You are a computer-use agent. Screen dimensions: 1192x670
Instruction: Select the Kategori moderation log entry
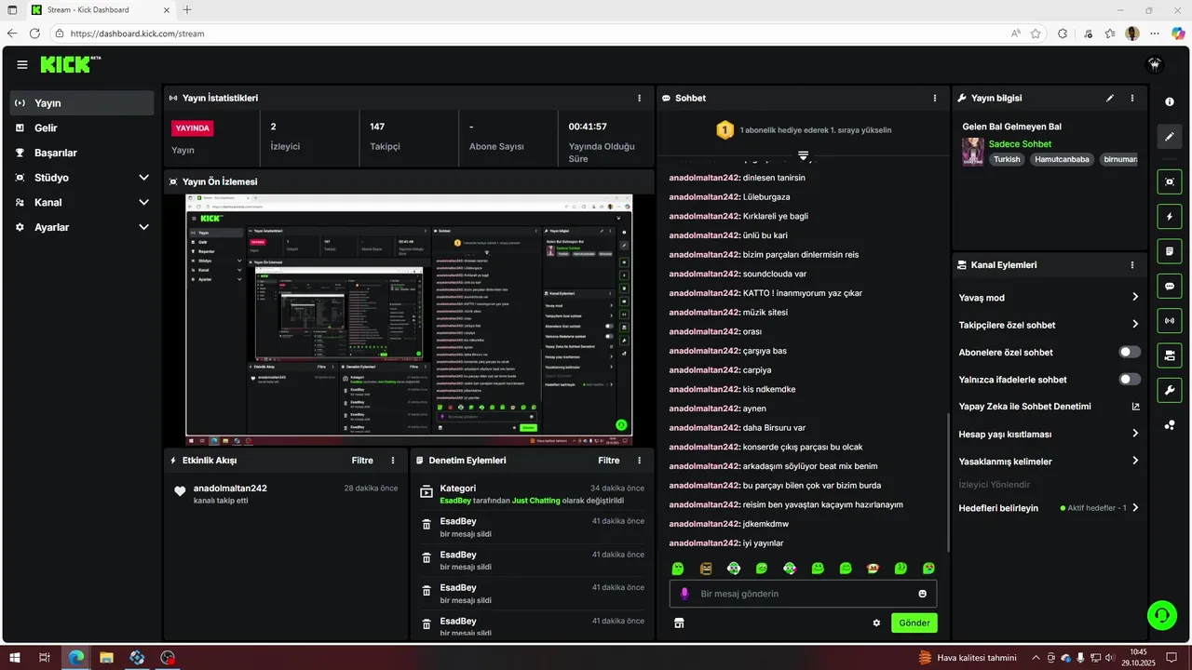coord(533,494)
